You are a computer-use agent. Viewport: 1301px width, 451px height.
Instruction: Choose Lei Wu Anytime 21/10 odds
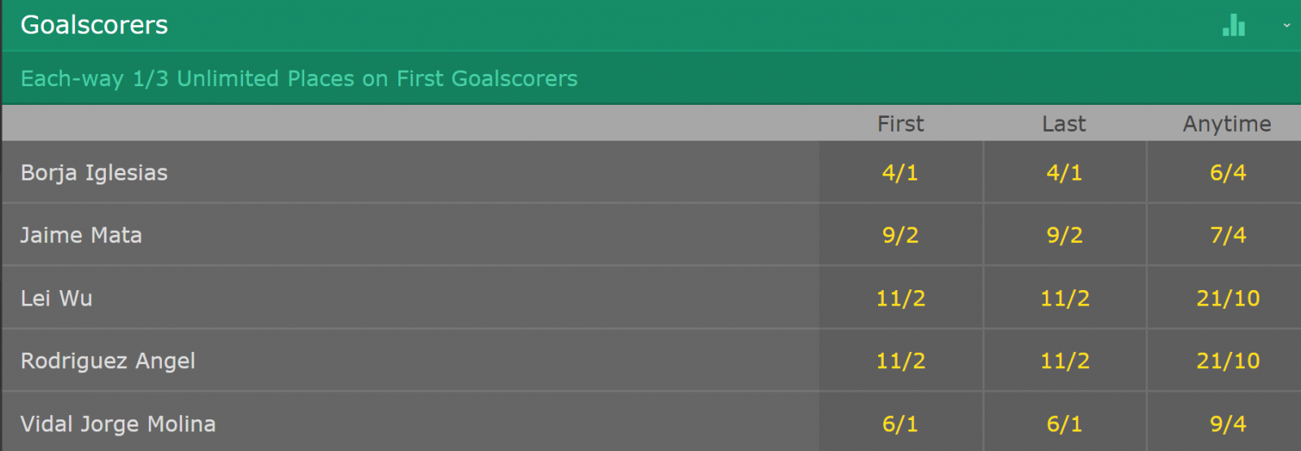pos(1228,298)
